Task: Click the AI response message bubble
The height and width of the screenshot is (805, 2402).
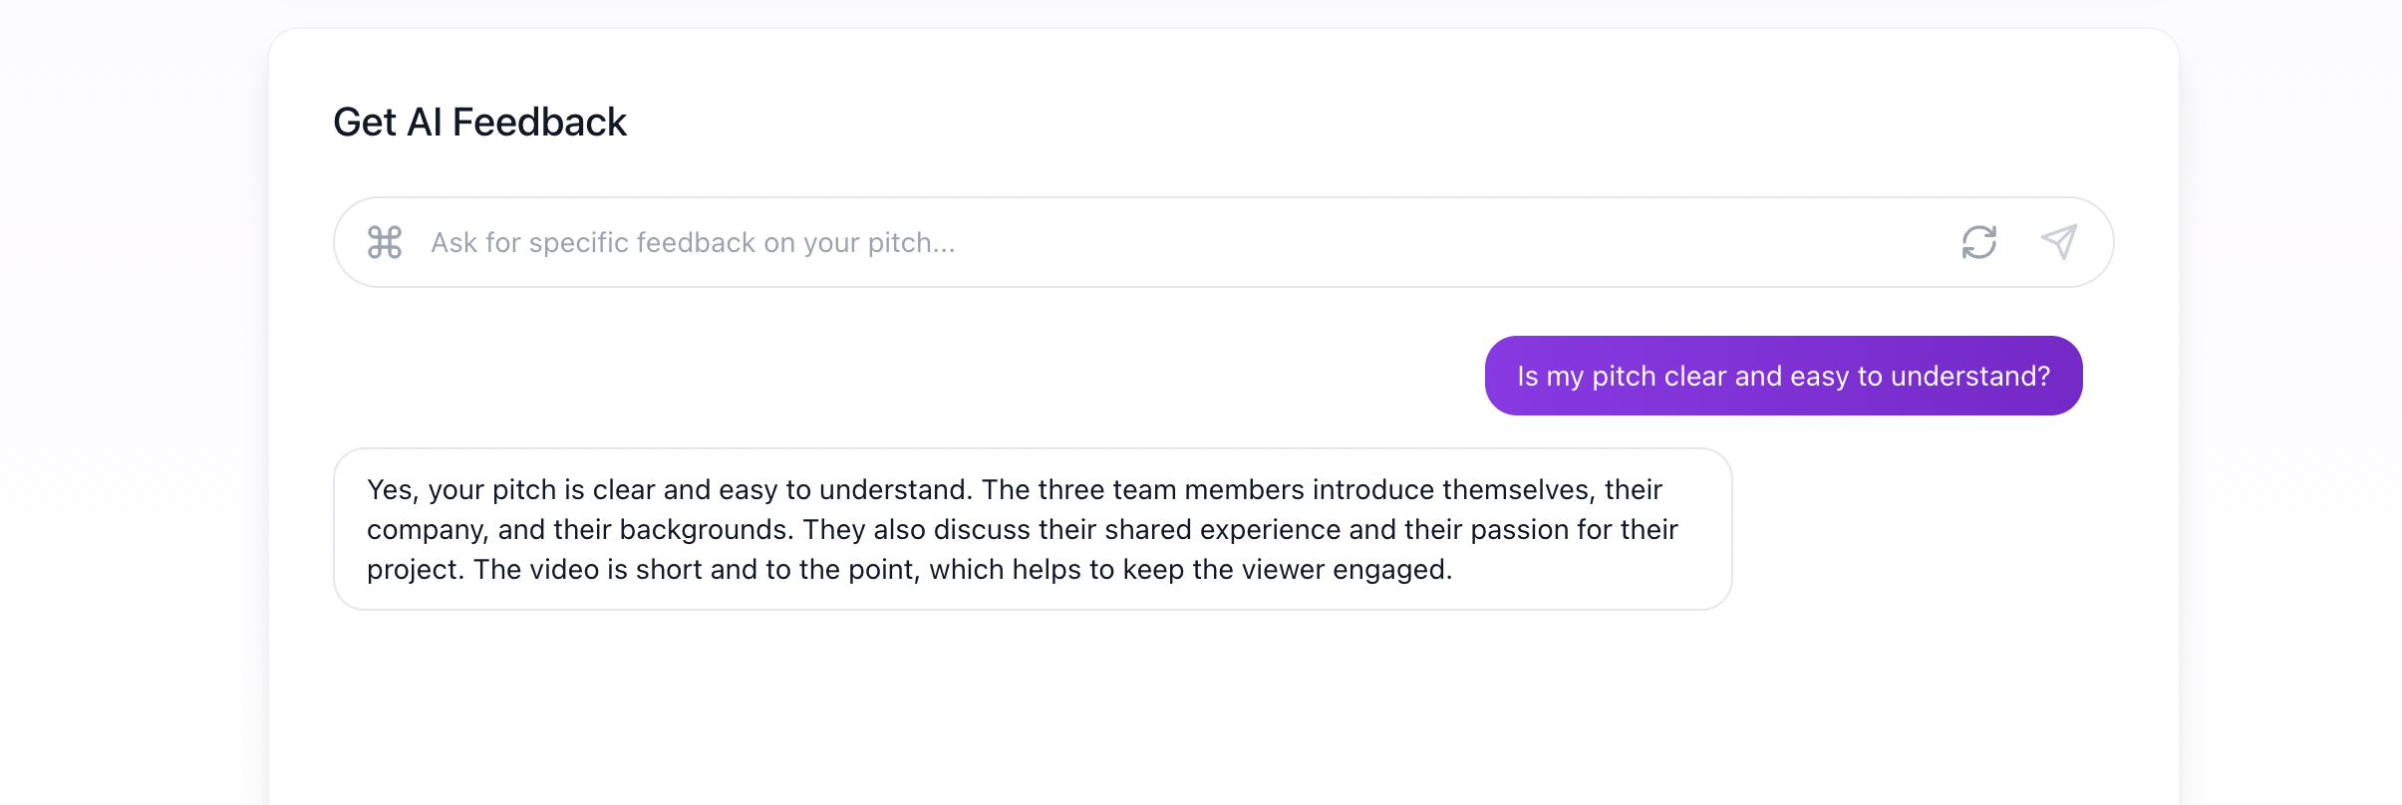Action: coord(1033,529)
